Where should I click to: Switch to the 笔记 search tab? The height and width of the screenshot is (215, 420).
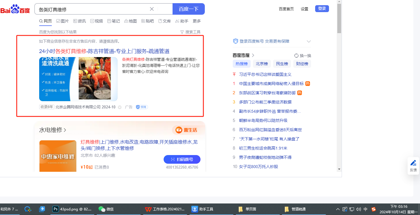[113, 21]
